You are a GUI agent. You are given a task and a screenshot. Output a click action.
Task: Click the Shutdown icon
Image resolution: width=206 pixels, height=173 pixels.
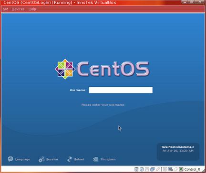coord(96,159)
